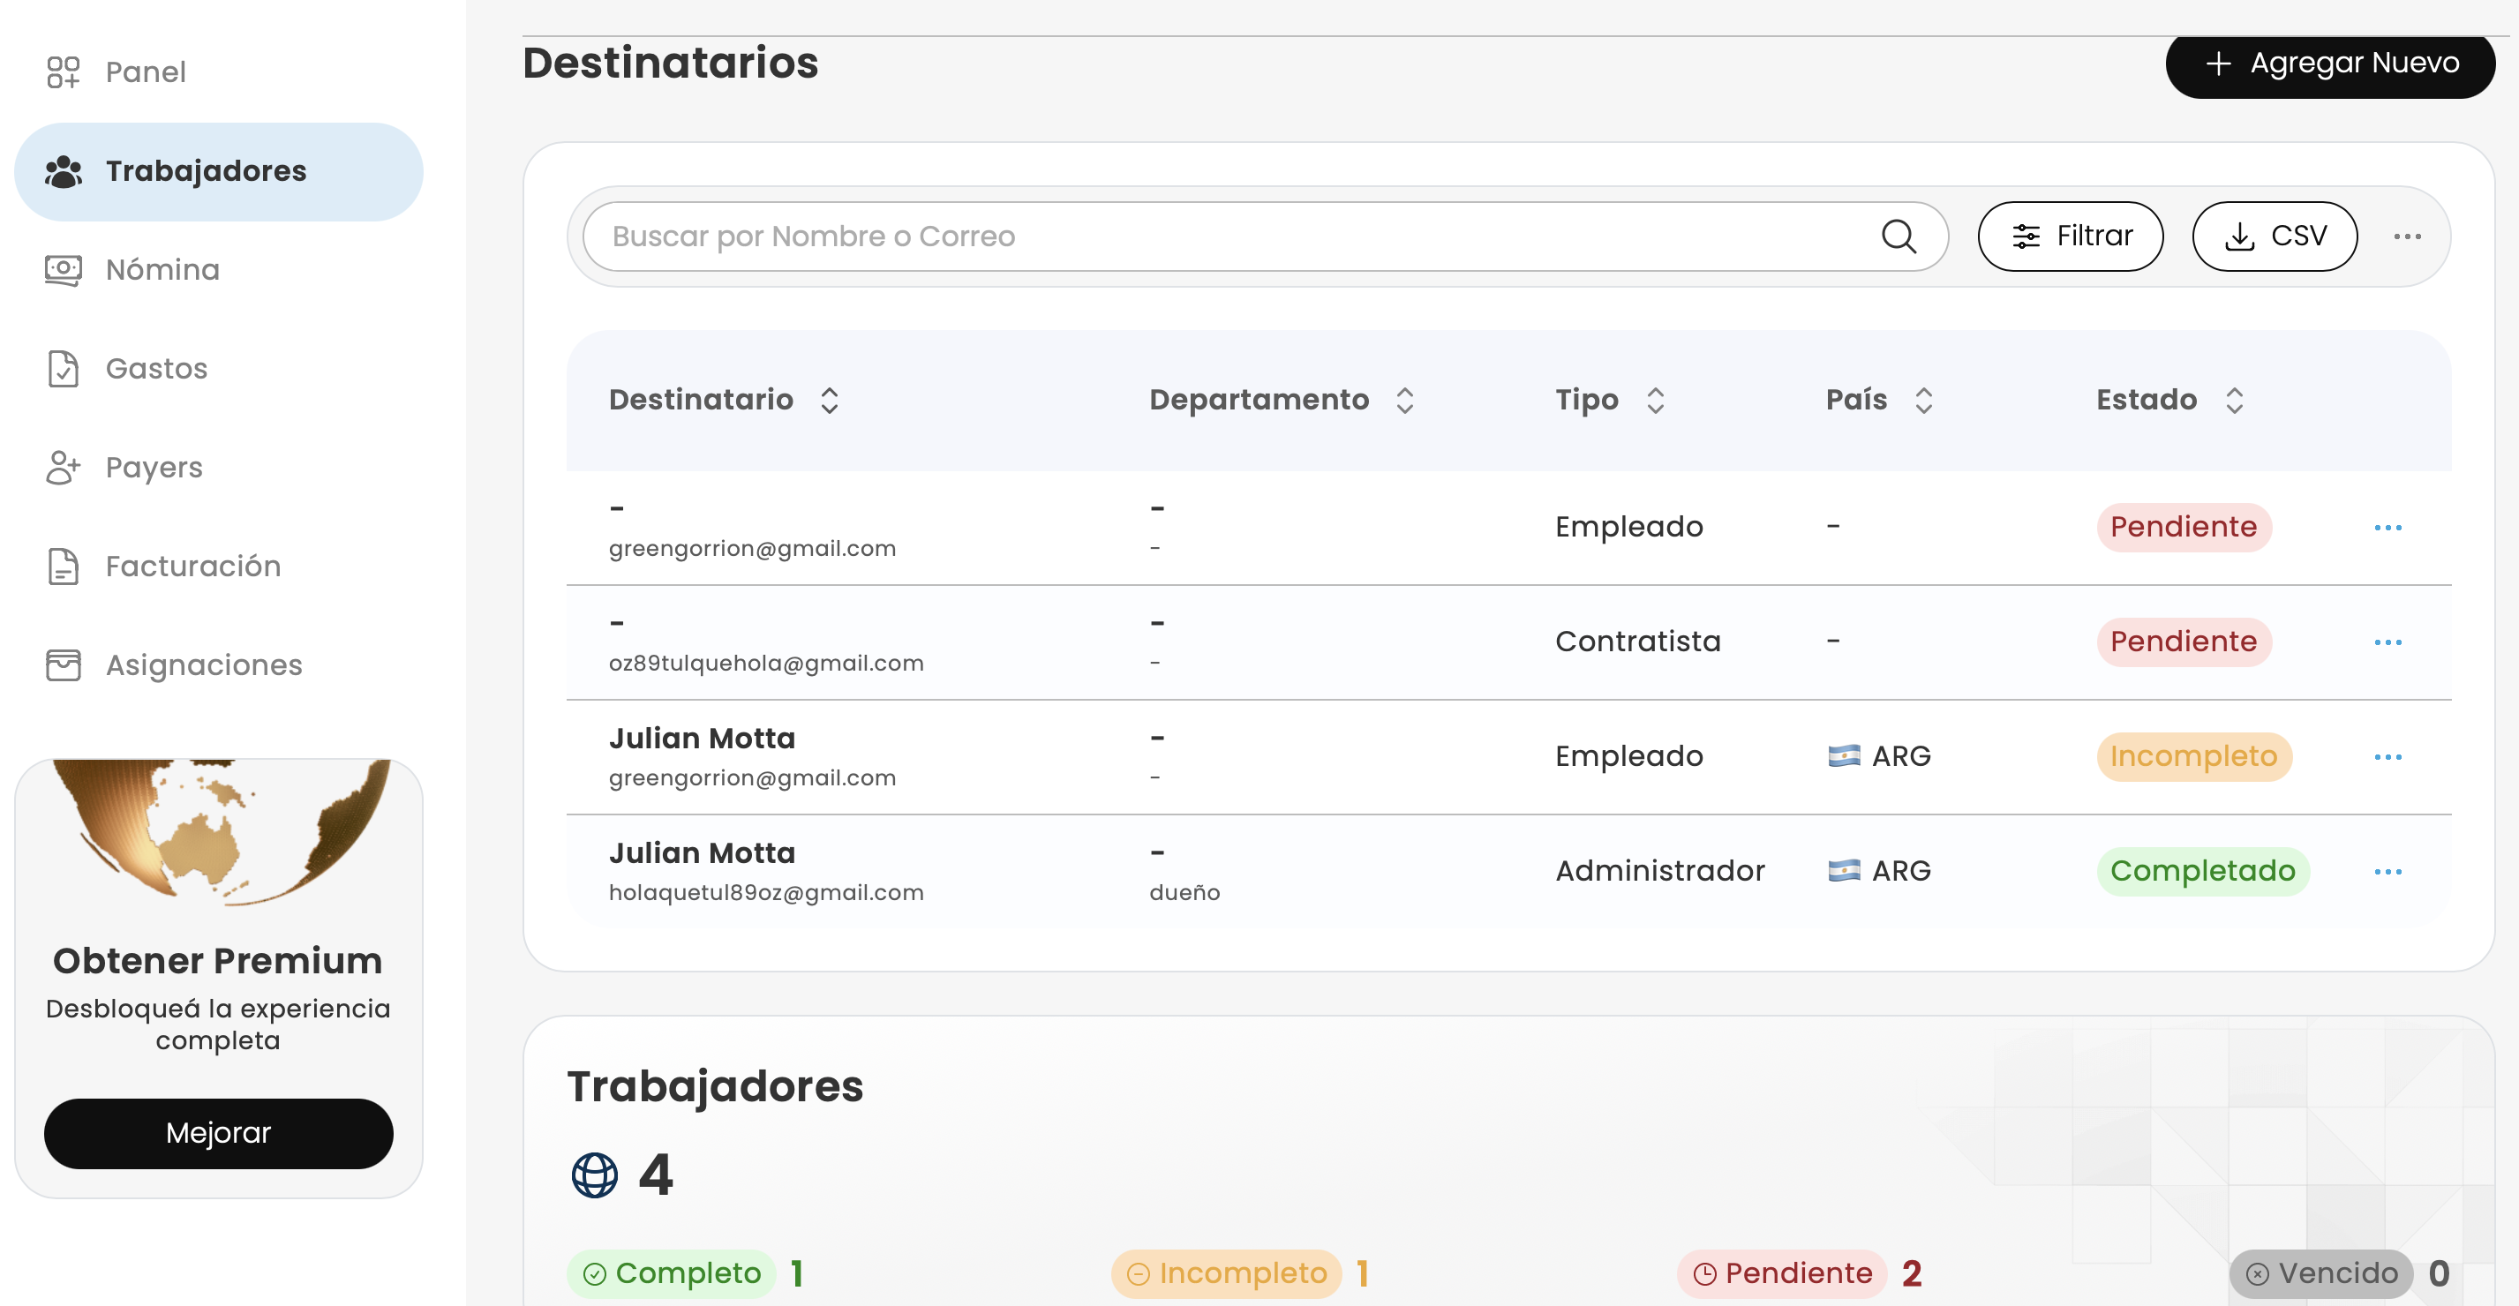Click the globe icon under Trabajadores
Viewport: 2519px width, 1306px height.
pyautogui.click(x=595, y=1174)
